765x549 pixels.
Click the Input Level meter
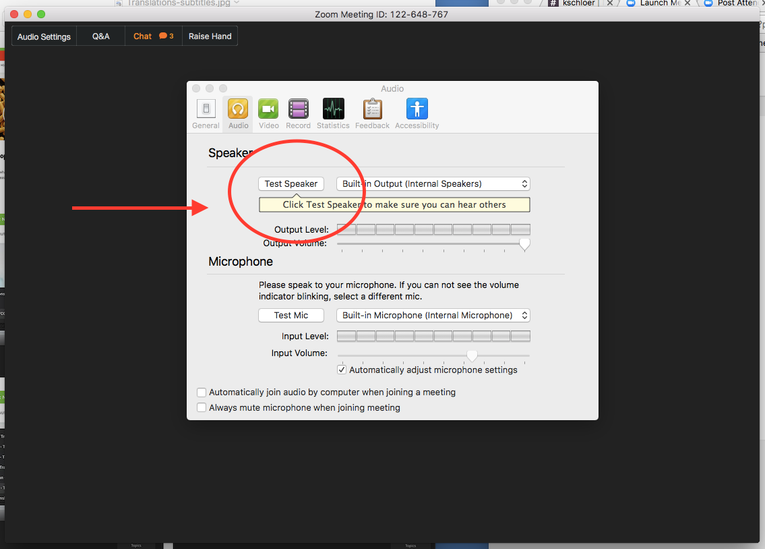point(433,337)
